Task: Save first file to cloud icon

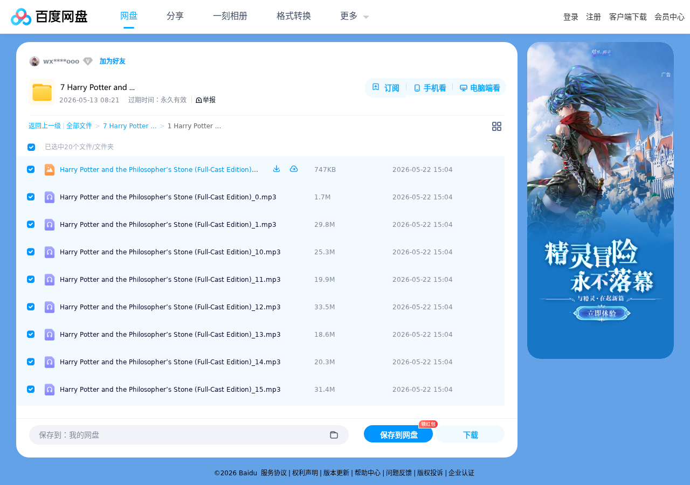Action: 294,169
